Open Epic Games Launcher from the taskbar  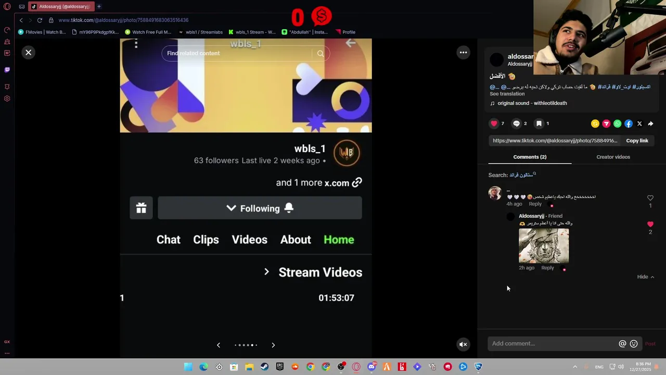coord(280,367)
